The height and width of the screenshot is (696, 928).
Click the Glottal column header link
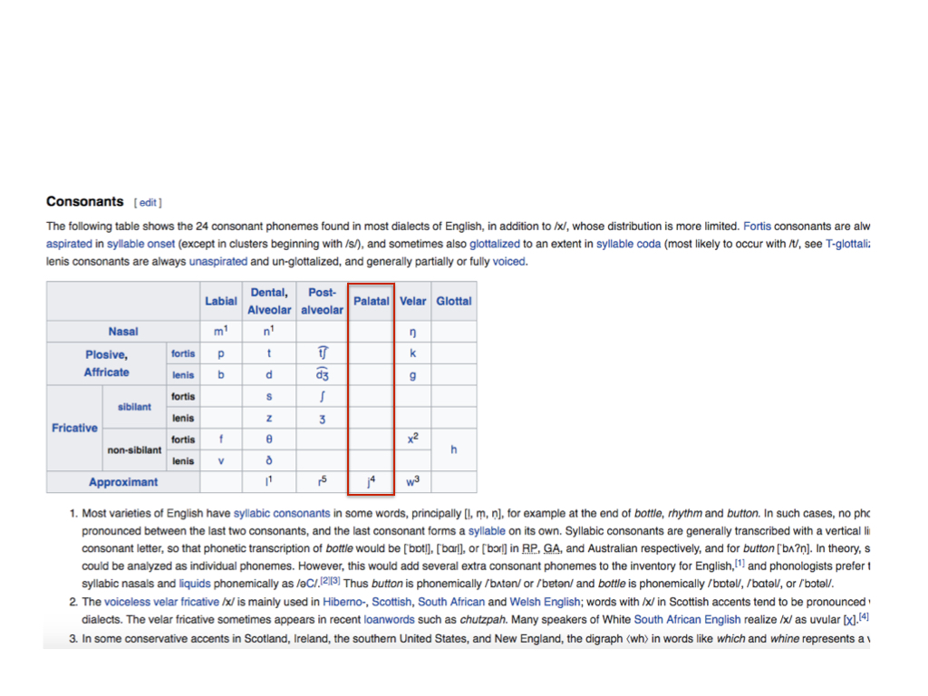453,301
